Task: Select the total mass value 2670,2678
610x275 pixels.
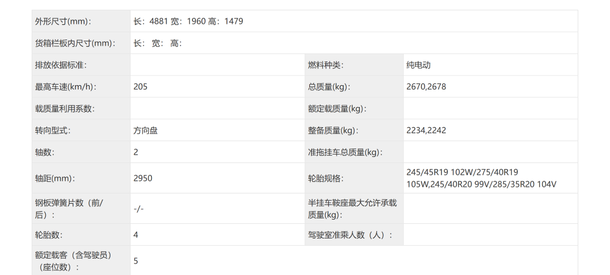Action: 426,87
